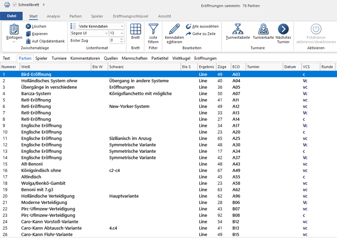This screenshot has height=238, width=337.
Task: Open the Turniertabelle tournament table
Action: pyautogui.click(x=237, y=29)
